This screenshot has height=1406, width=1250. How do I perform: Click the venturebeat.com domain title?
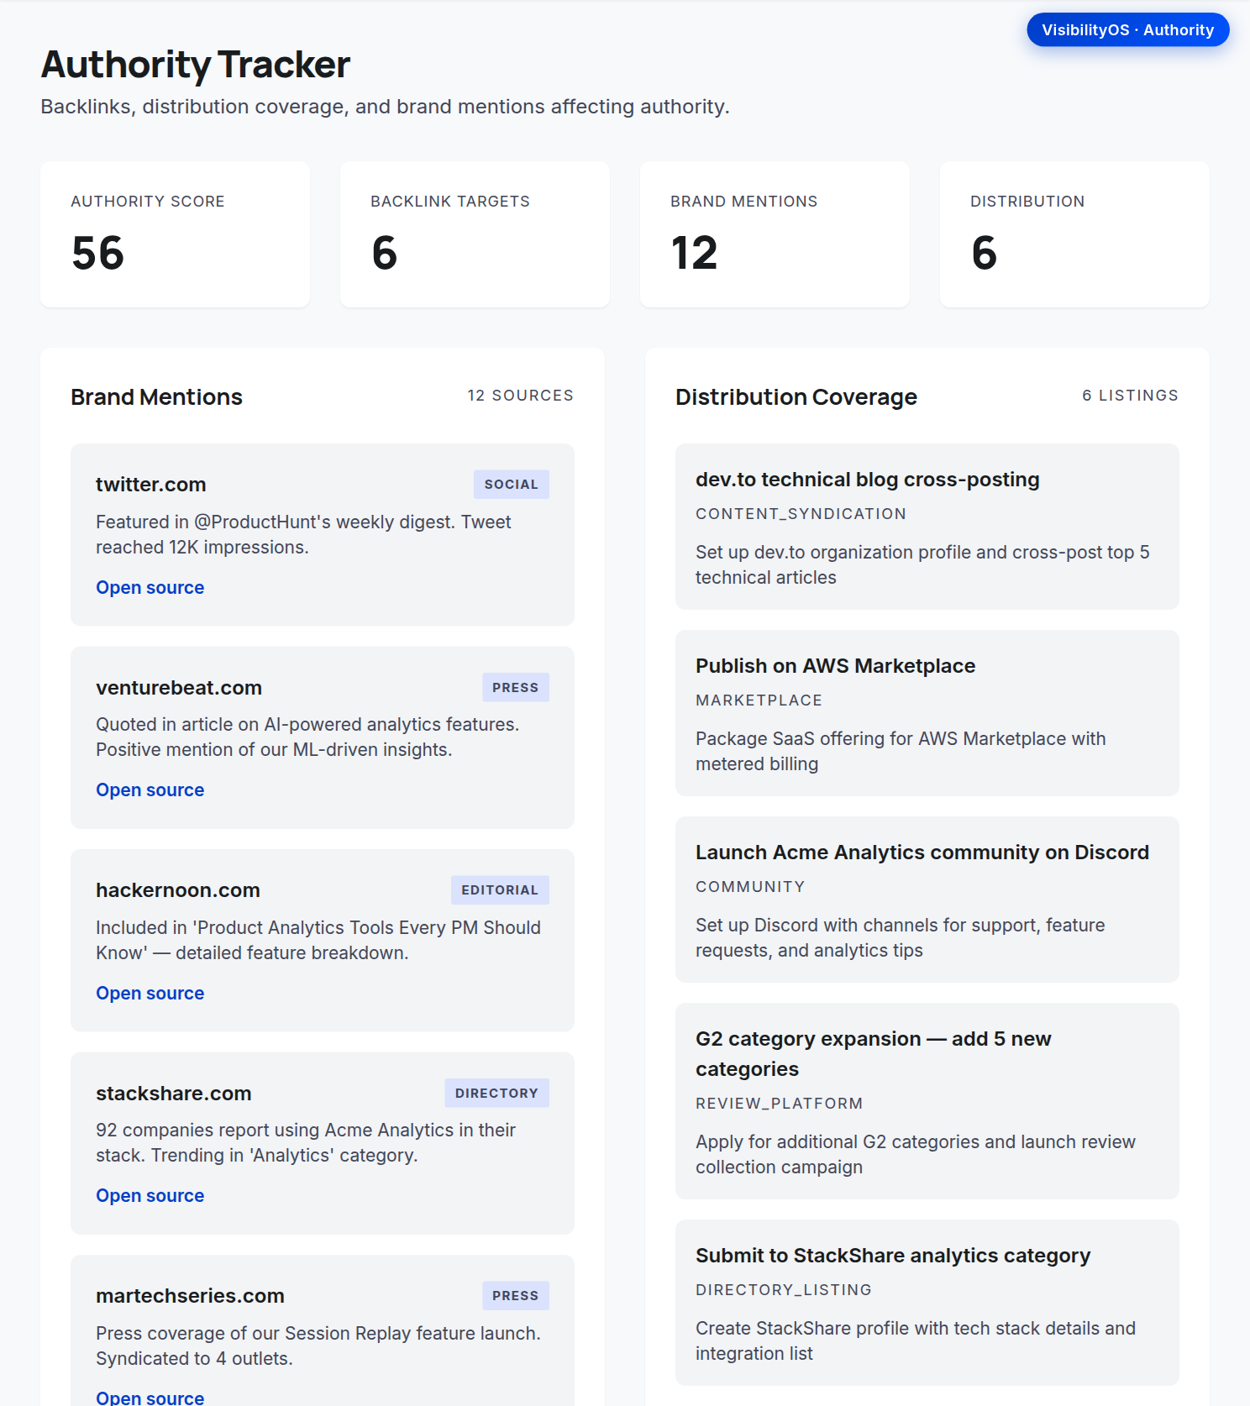[179, 688]
